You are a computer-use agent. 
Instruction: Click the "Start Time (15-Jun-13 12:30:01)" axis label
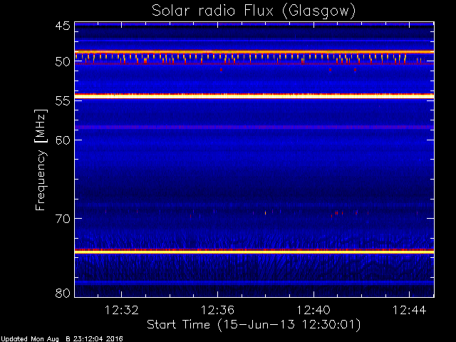pyautogui.click(x=254, y=325)
